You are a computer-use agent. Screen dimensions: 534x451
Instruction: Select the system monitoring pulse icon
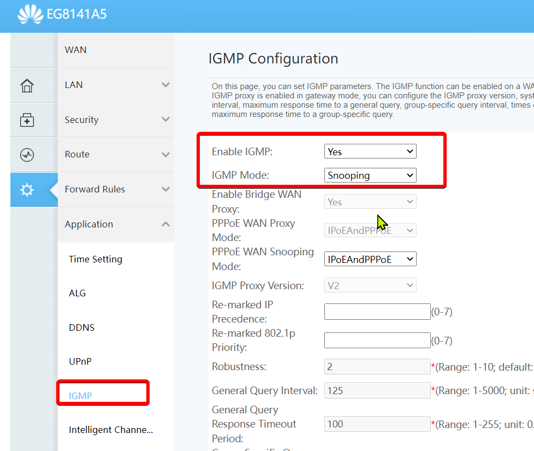point(27,155)
